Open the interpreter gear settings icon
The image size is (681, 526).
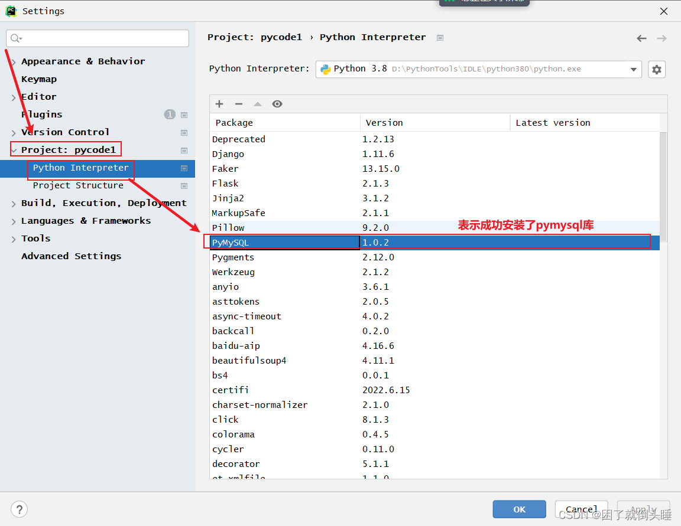click(x=657, y=70)
